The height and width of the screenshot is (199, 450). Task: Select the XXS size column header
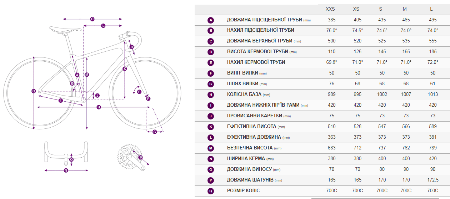[330, 9]
